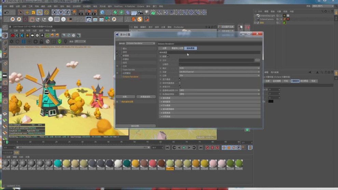
Task: Click the green location pin in Live Viewer
Action: pyautogui.click(x=59, y=41)
